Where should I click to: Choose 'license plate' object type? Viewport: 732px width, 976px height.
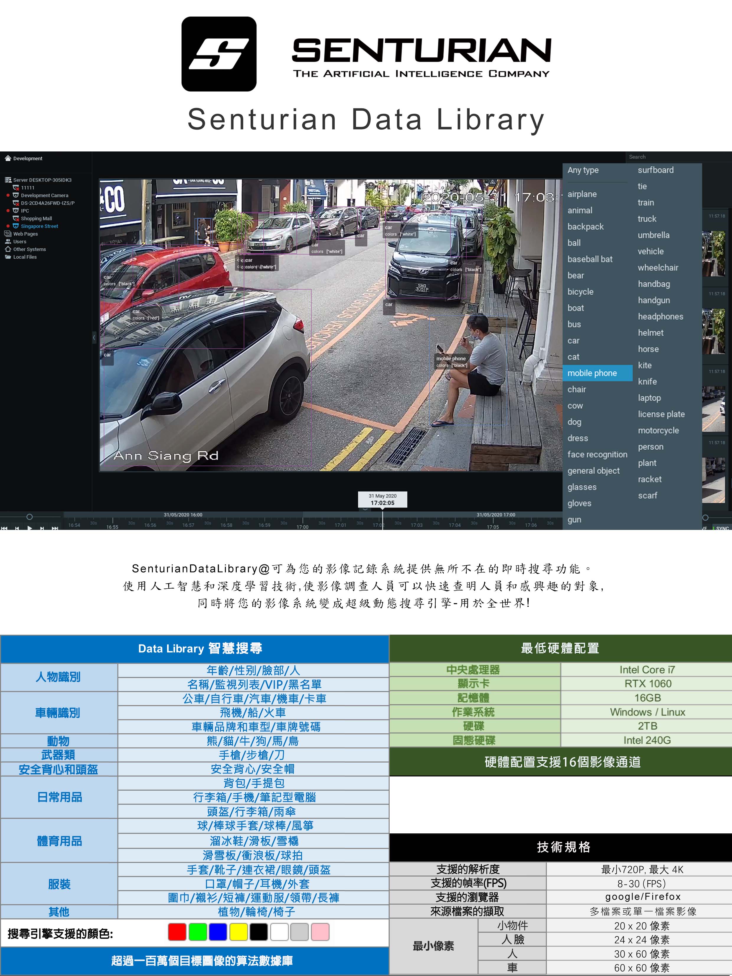pyautogui.click(x=661, y=414)
